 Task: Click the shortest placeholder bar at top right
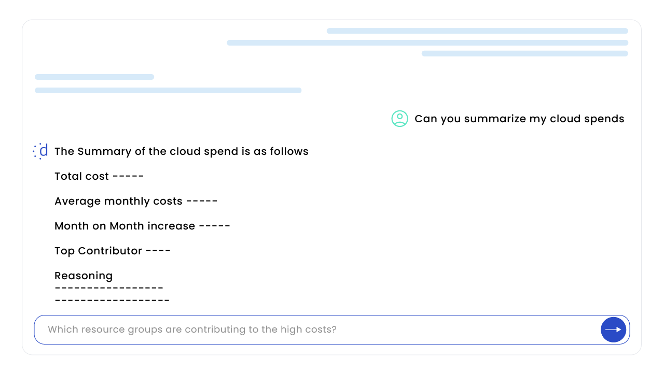524,53
